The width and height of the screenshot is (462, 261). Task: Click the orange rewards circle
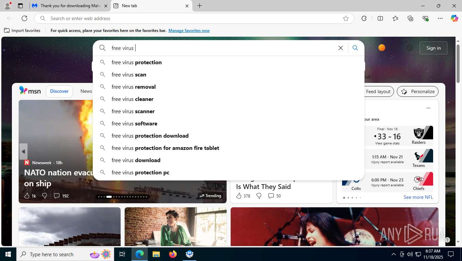click(x=382, y=48)
